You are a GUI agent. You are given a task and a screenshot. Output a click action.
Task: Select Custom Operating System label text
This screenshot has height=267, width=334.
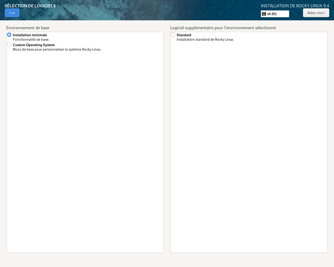click(34, 45)
